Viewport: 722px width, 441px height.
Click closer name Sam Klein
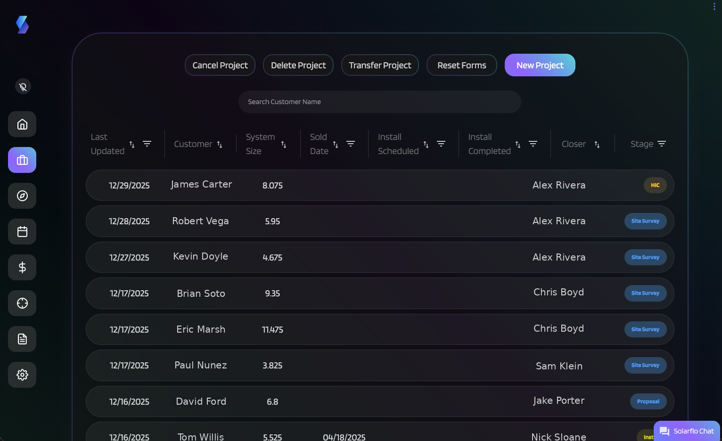559,366
